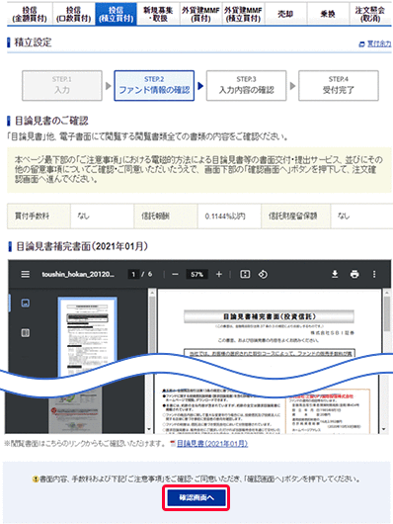Print the PDF document
Screen dimensions: 393x524
coord(354,275)
